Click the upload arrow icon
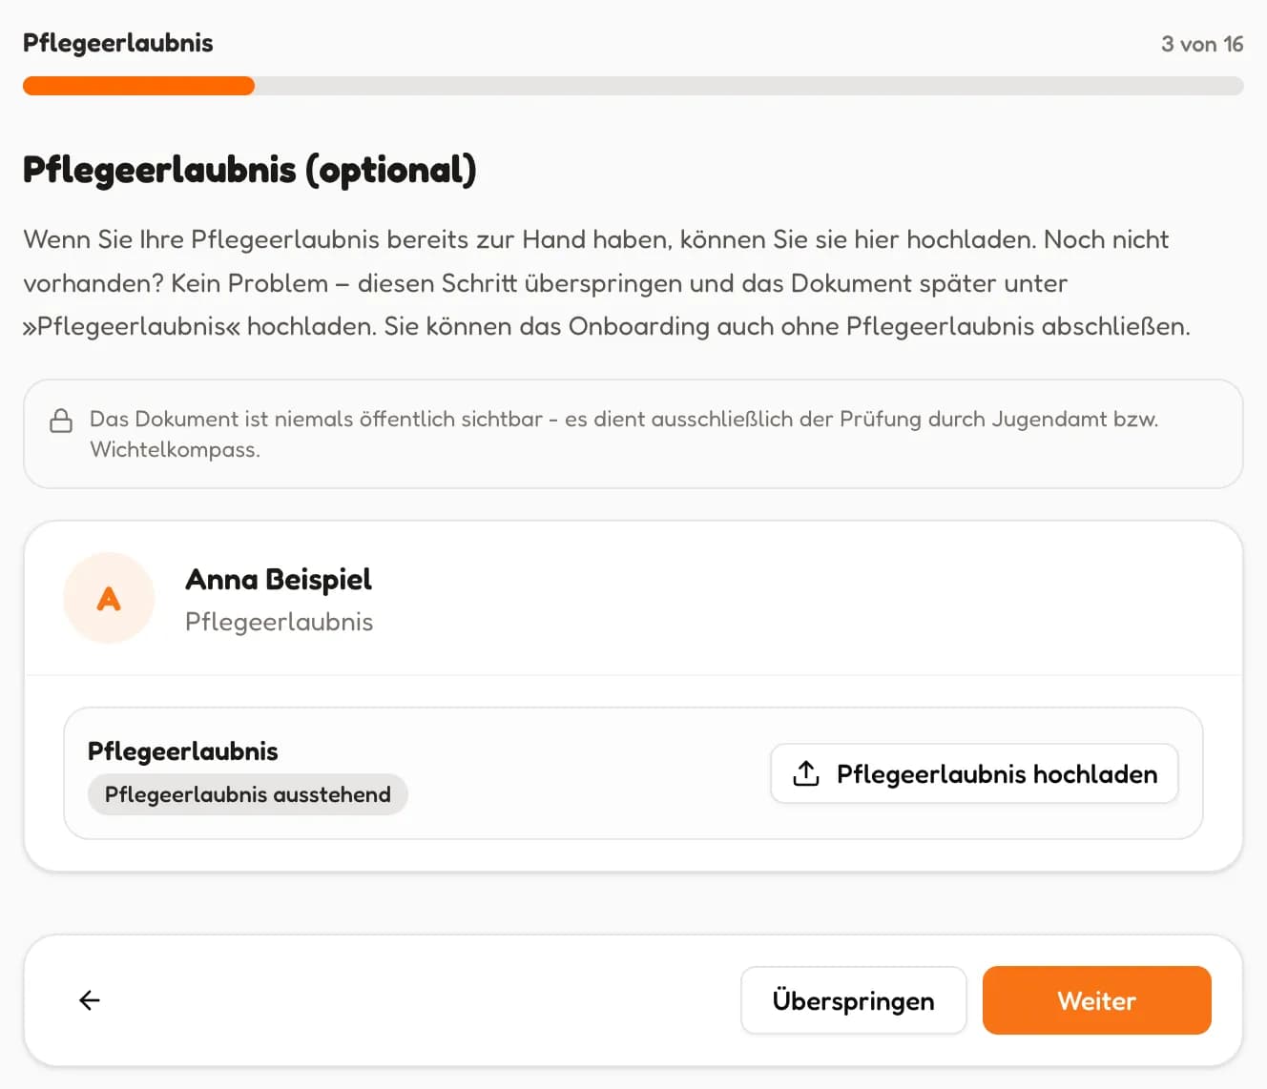Viewport: 1267px width, 1089px height. pyautogui.click(x=806, y=773)
